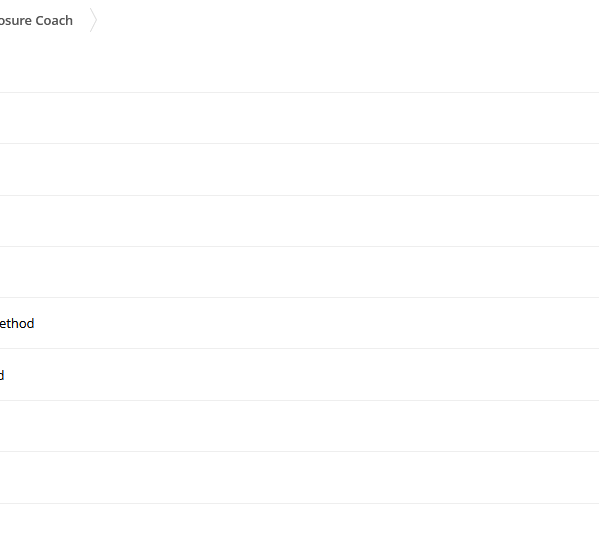Select the first empty row under the header

(299, 118)
